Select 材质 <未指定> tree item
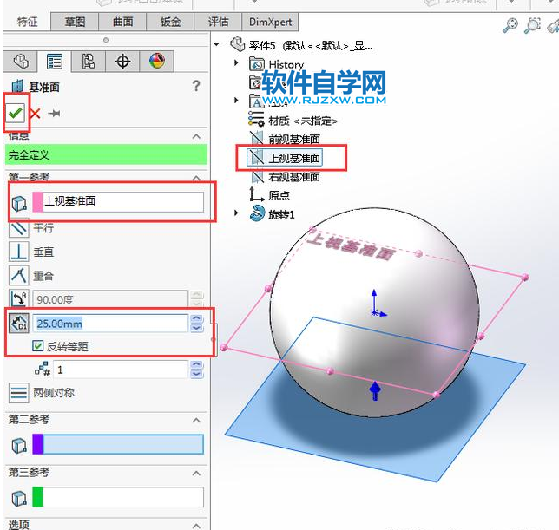Screen dimensions: 559x530 coord(293,121)
